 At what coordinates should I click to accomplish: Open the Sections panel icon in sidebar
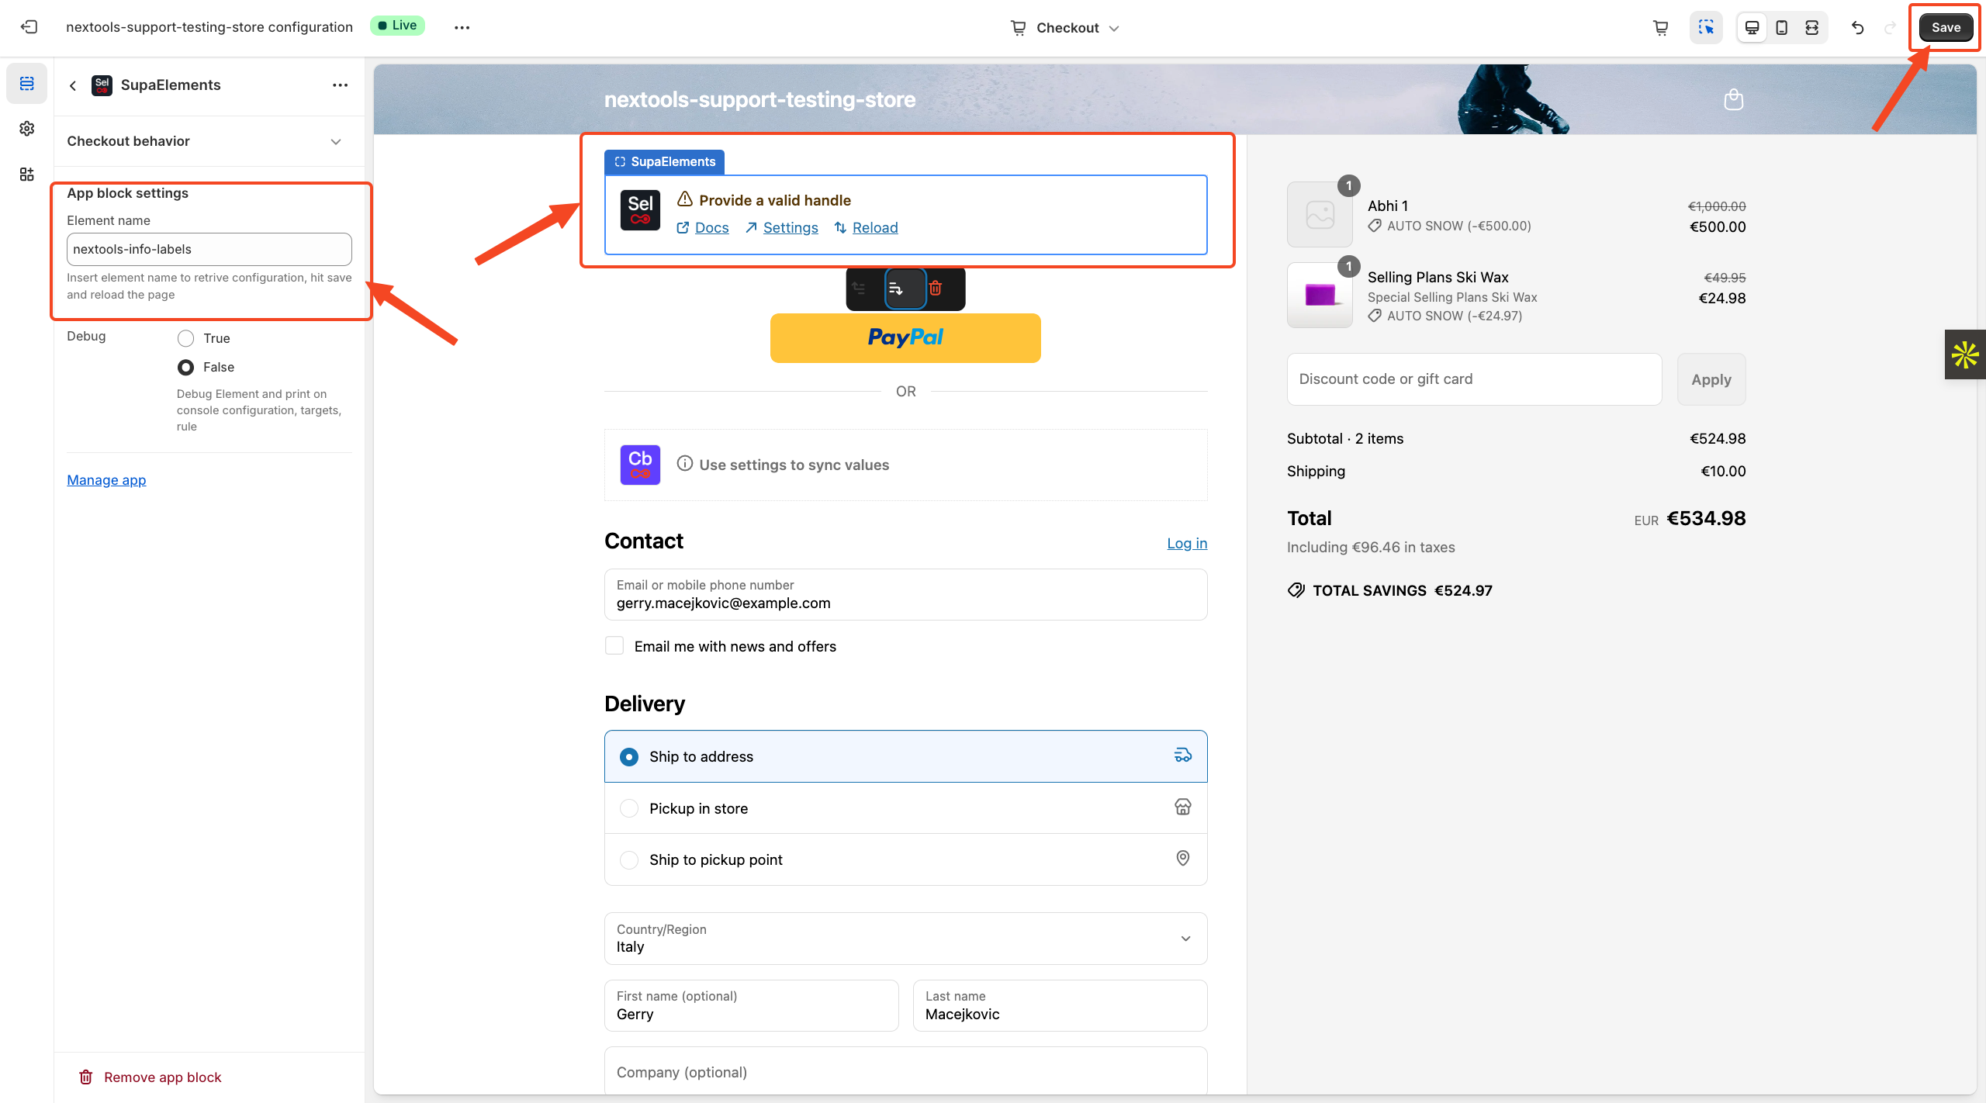click(27, 83)
